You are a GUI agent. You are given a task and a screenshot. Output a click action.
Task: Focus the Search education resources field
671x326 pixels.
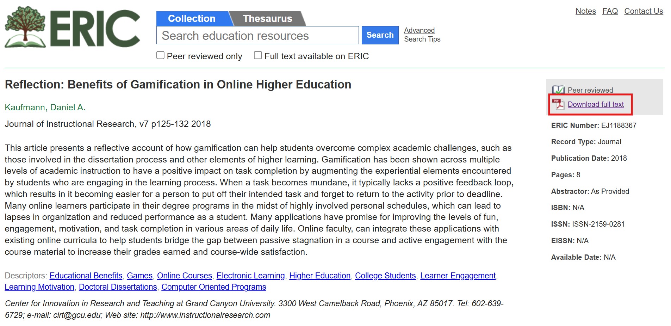click(257, 36)
